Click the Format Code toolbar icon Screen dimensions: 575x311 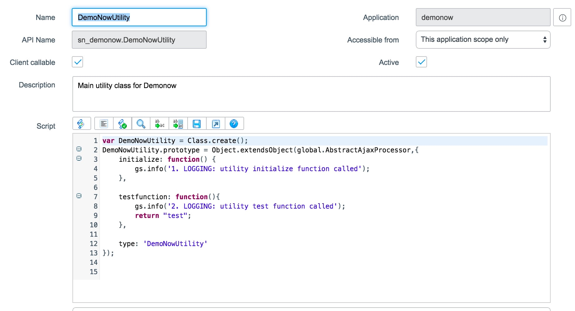click(104, 124)
